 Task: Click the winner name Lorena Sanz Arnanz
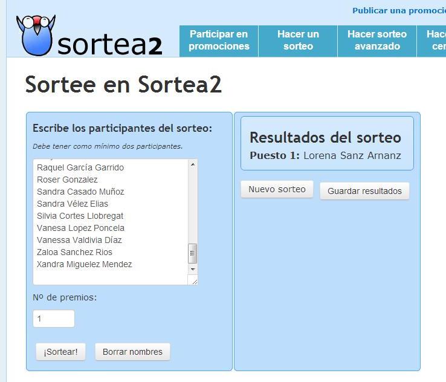(352, 155)
